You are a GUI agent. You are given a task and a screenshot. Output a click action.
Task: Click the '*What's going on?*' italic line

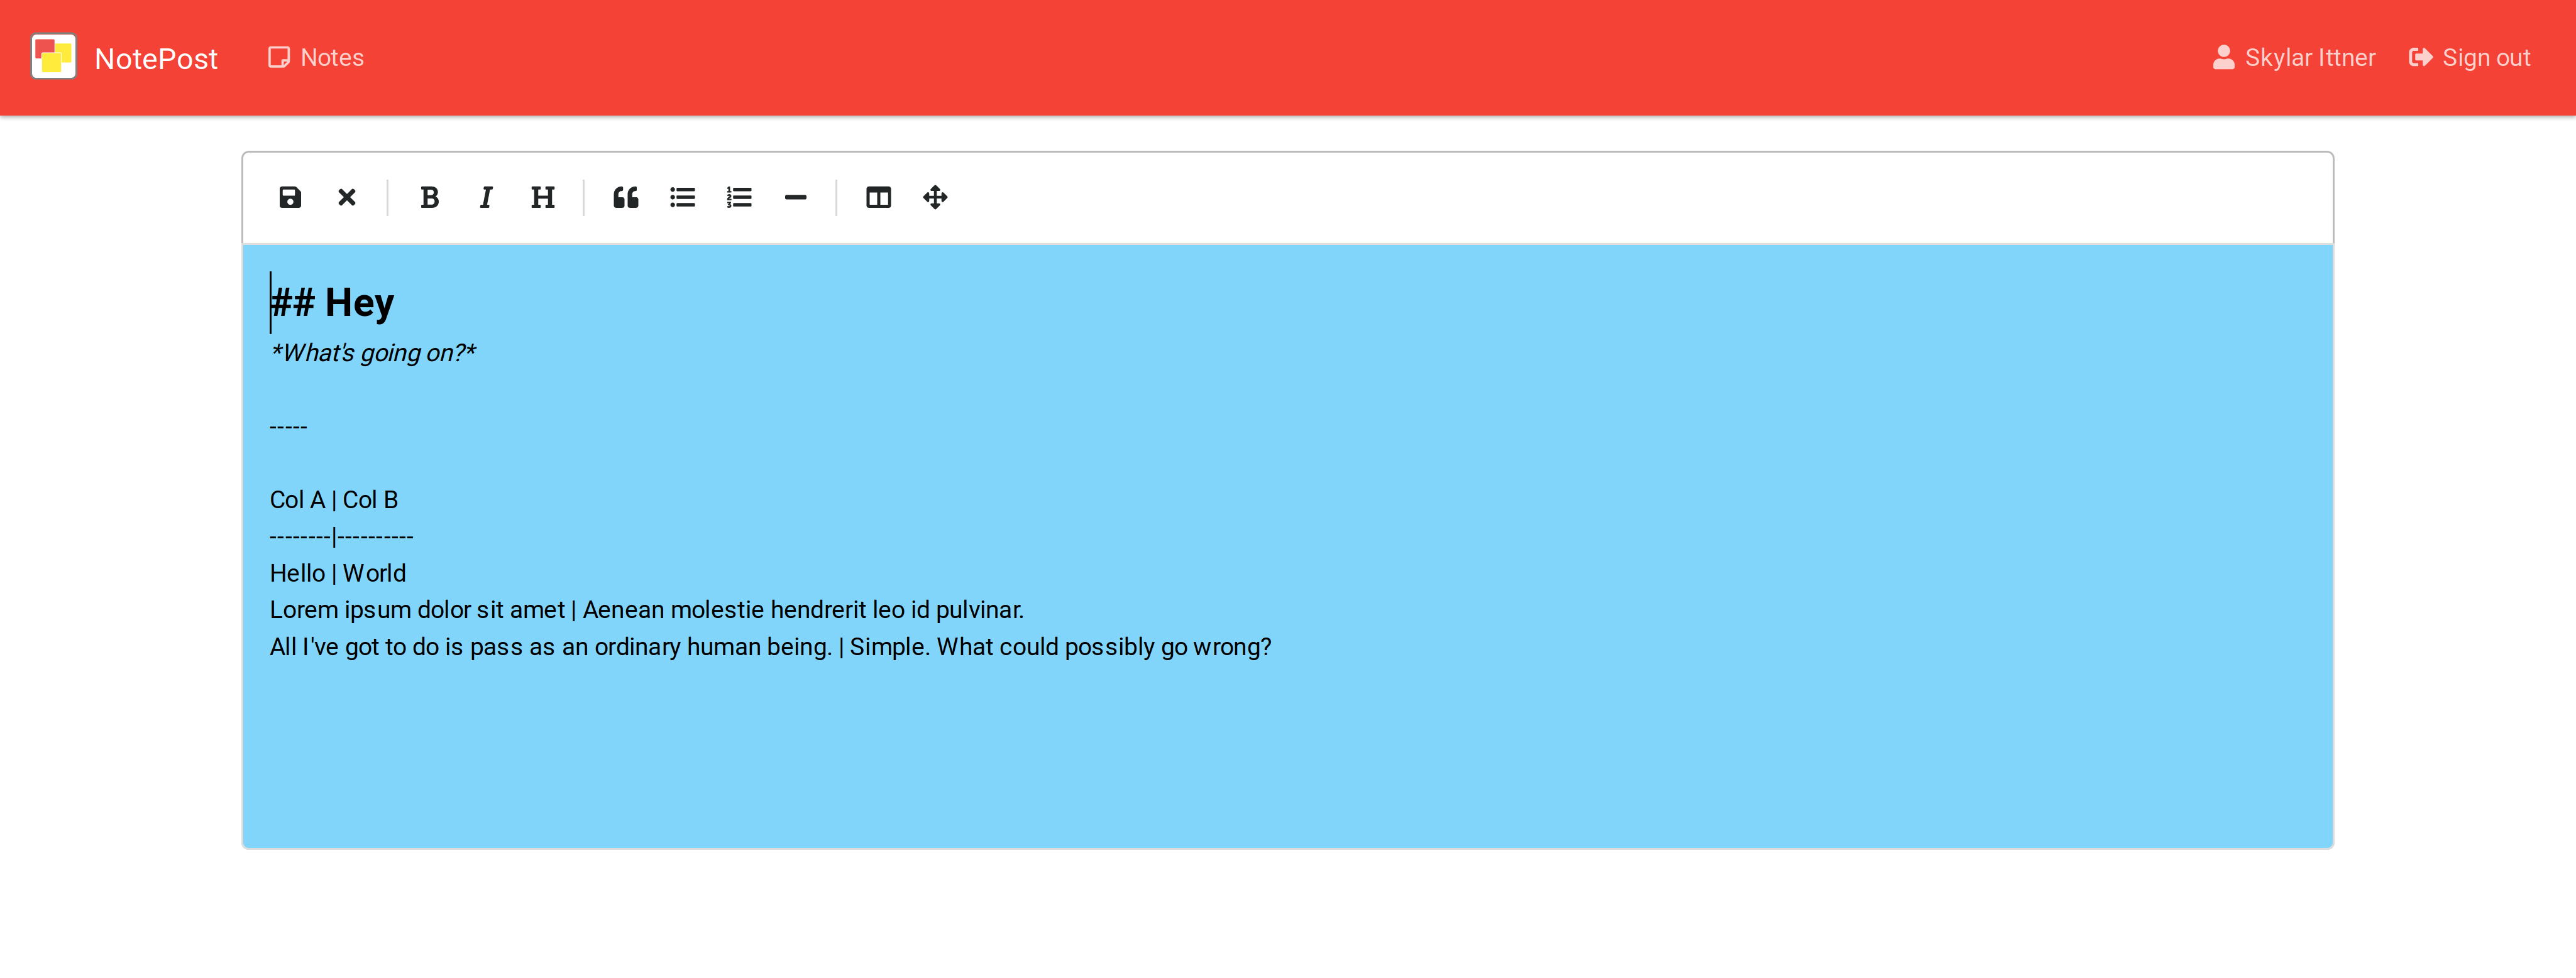coord(373,352)
